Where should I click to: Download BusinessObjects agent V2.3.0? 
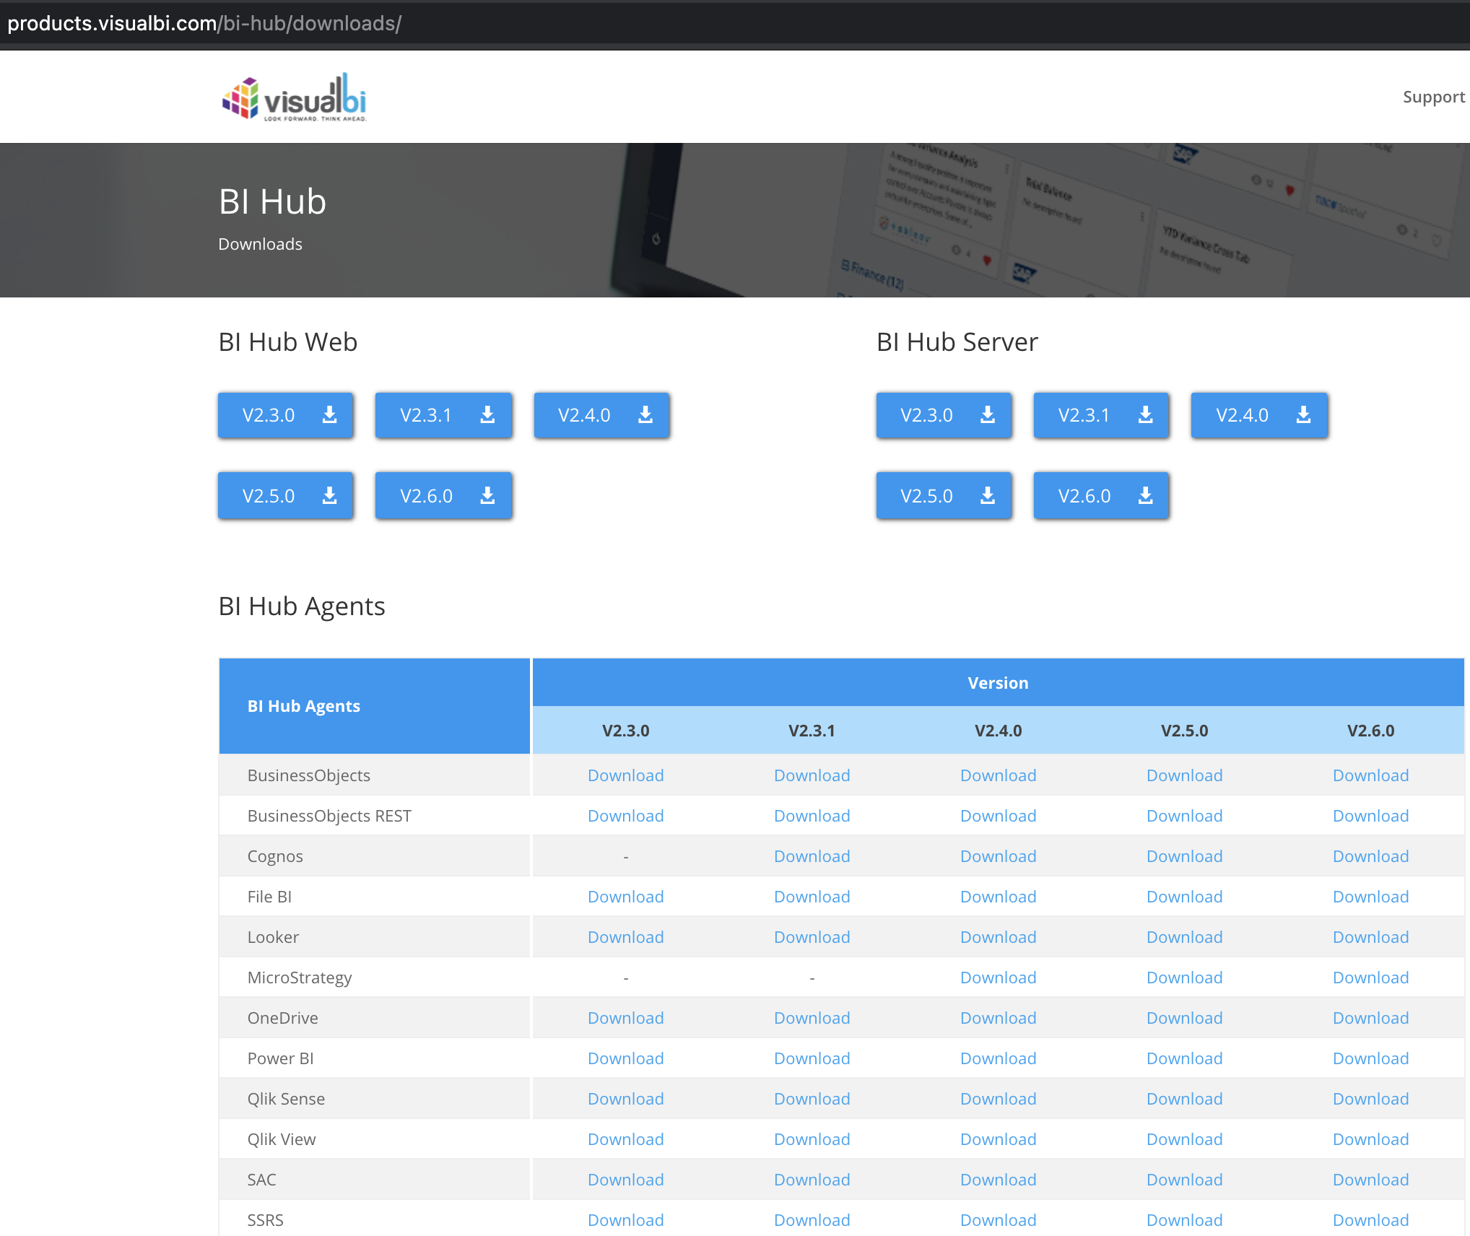coord(625,775)
